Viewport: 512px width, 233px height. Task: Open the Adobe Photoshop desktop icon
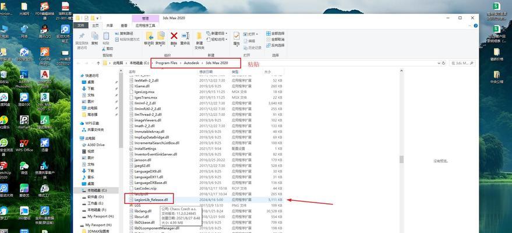(x=24, y=78)
